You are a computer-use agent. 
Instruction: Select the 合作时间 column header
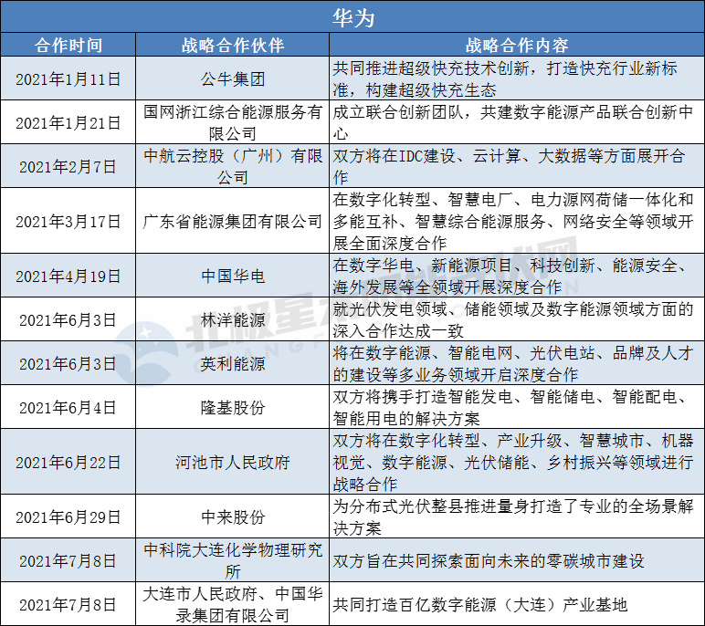68,45
